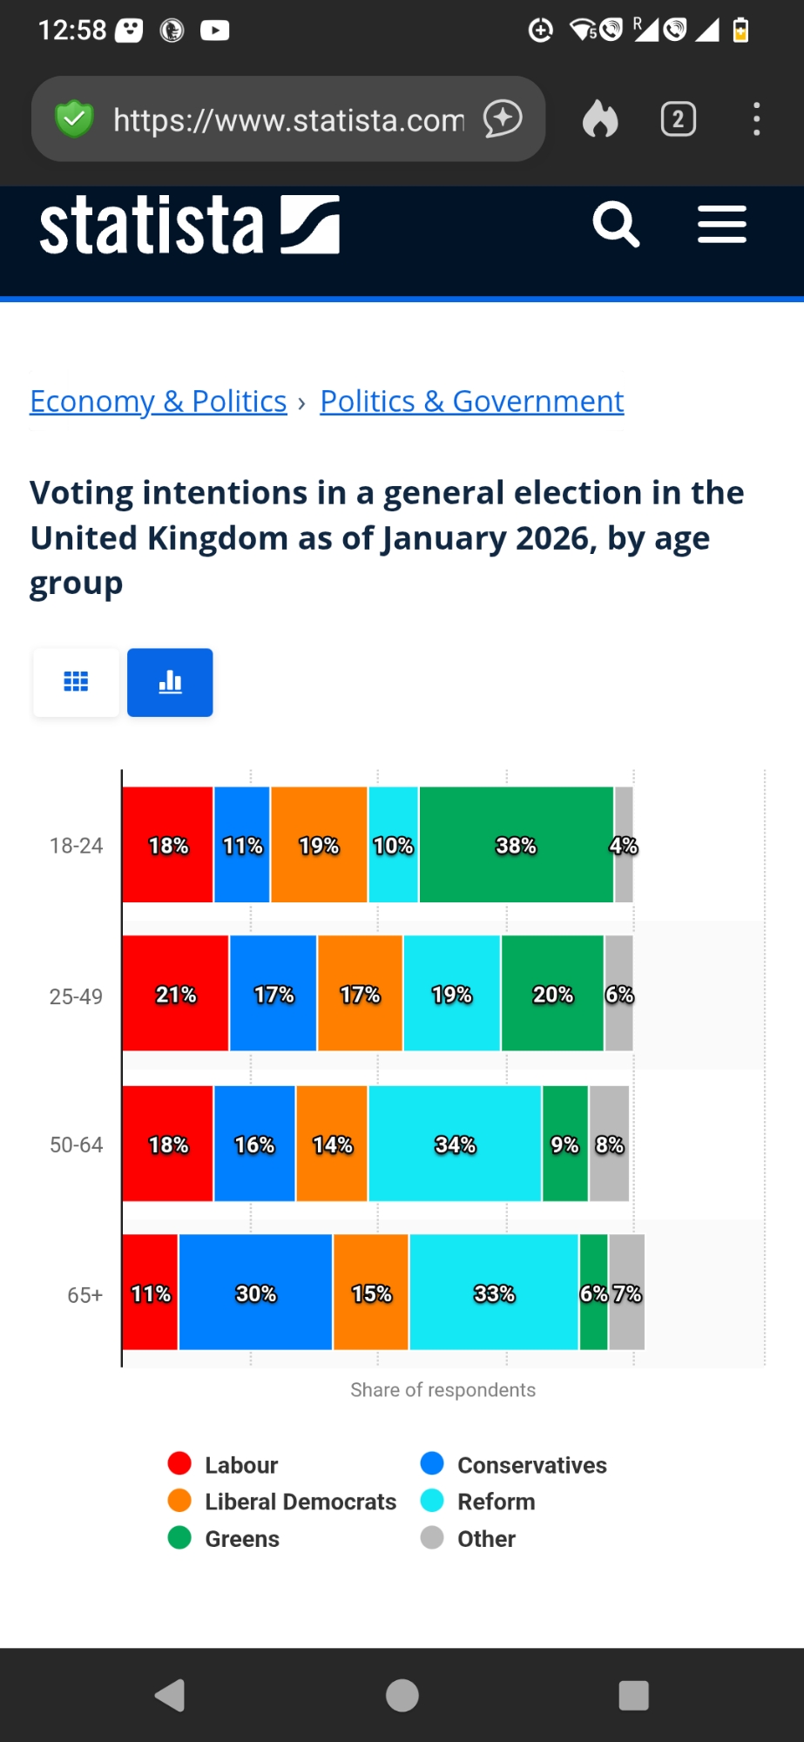The image size is (804, 1742).
Task: Switch to table grid view
Action: [76, 682]
